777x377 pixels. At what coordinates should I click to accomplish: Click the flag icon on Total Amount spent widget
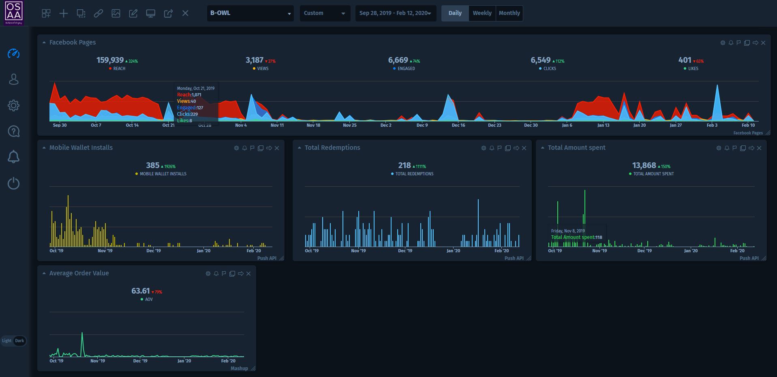[x=734, y=148]
